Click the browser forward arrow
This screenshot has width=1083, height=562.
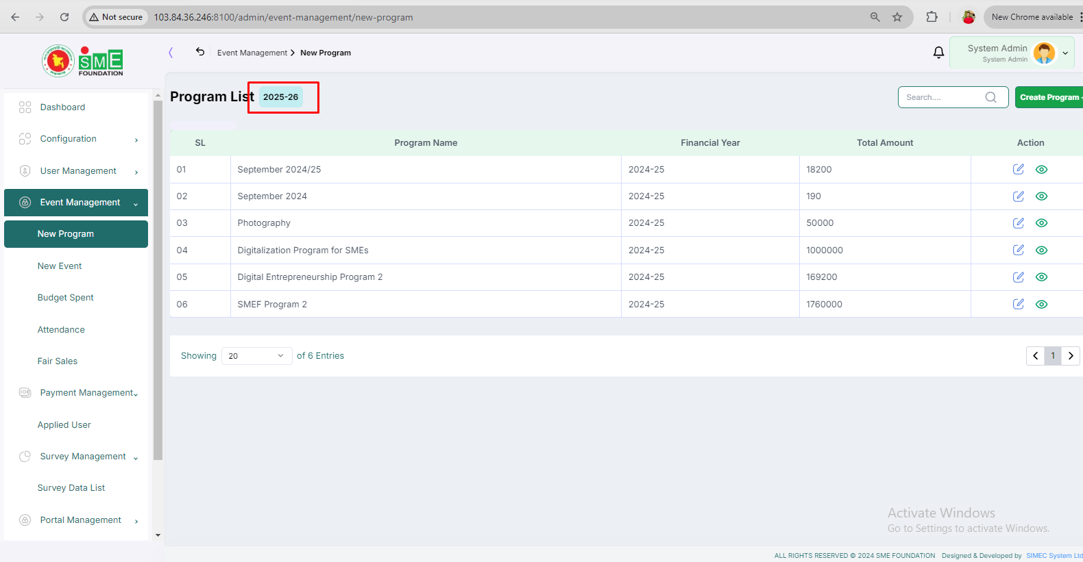tap(40, 17)
